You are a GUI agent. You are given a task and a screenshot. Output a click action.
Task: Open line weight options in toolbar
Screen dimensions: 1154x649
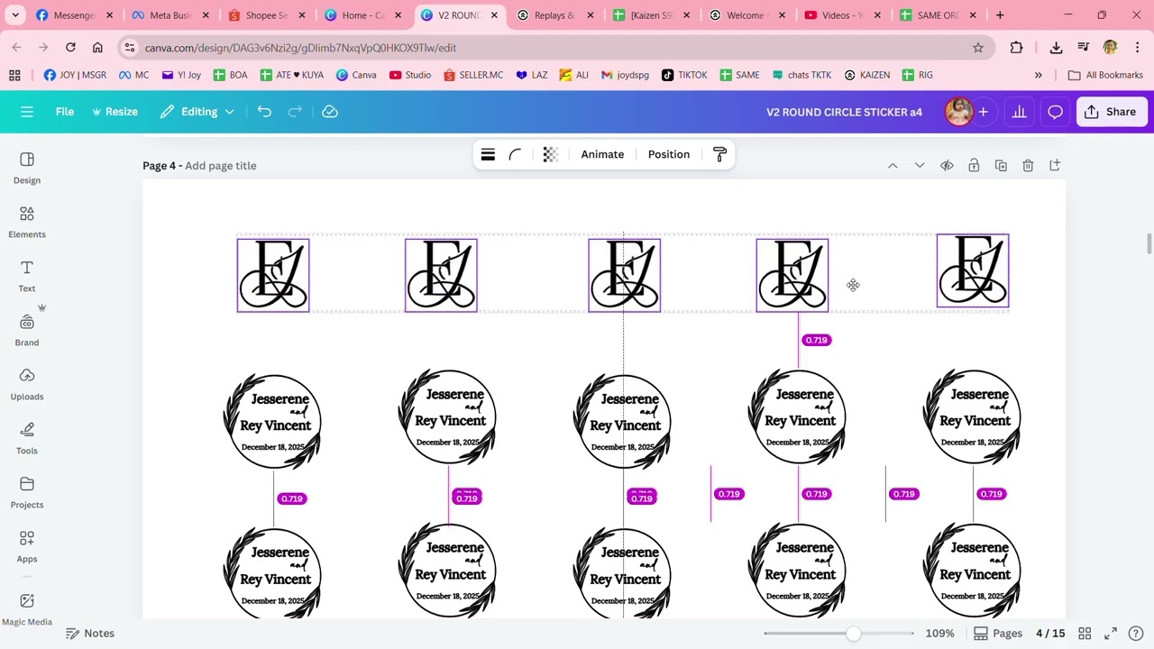pyautogui.click(x=488, y=154)
